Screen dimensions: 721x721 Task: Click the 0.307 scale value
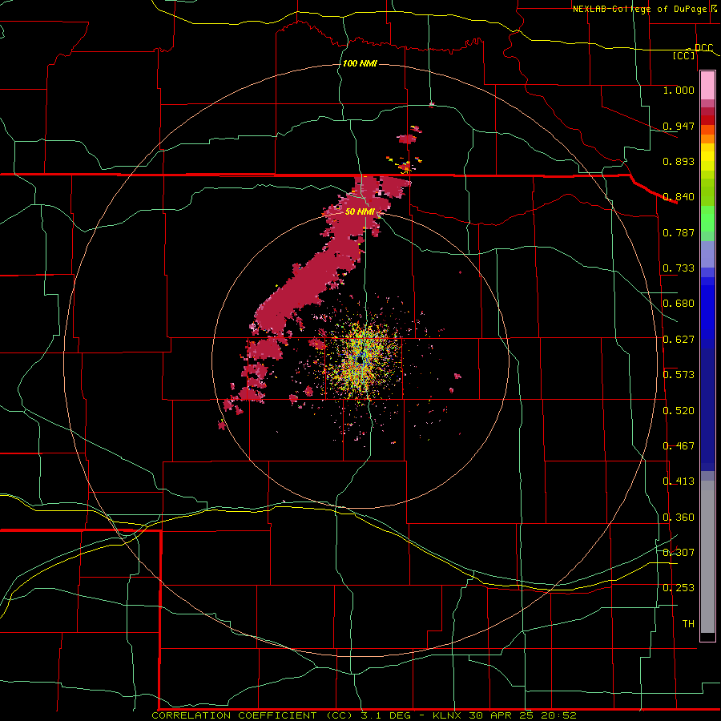pos(679,553)
